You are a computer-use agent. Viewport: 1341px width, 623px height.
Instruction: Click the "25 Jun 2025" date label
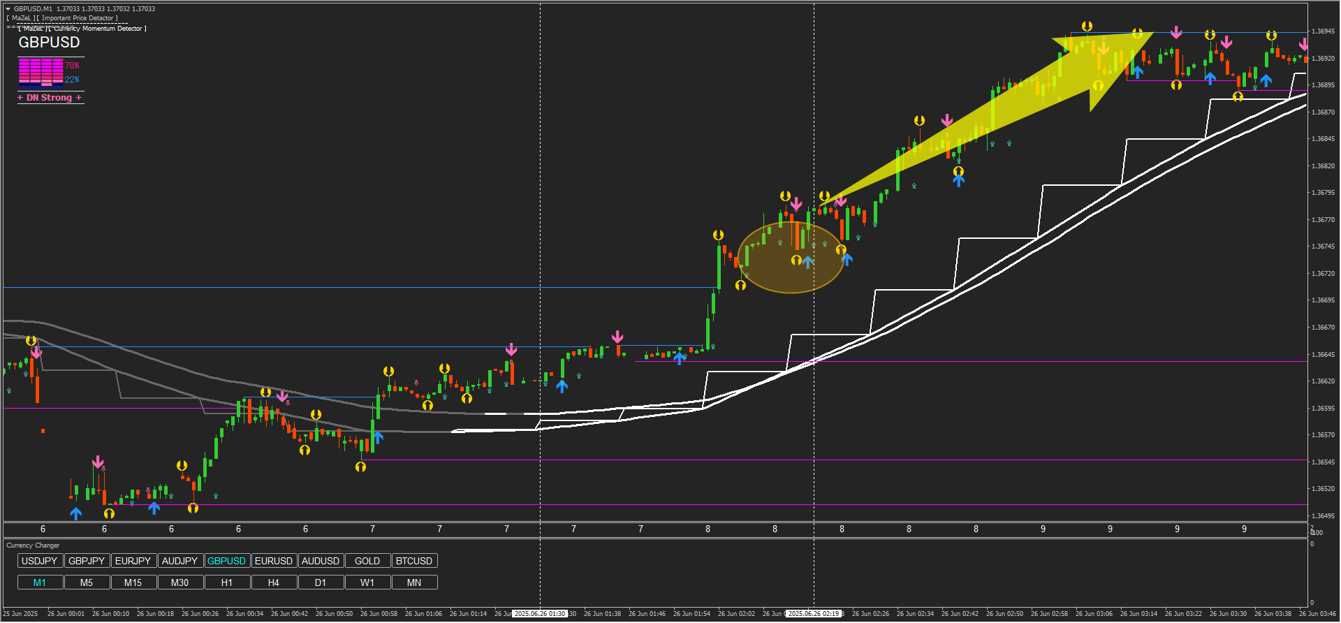(21, 614)
